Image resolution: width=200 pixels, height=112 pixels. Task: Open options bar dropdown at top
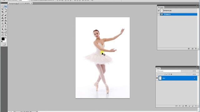click(x=23, y=1)
